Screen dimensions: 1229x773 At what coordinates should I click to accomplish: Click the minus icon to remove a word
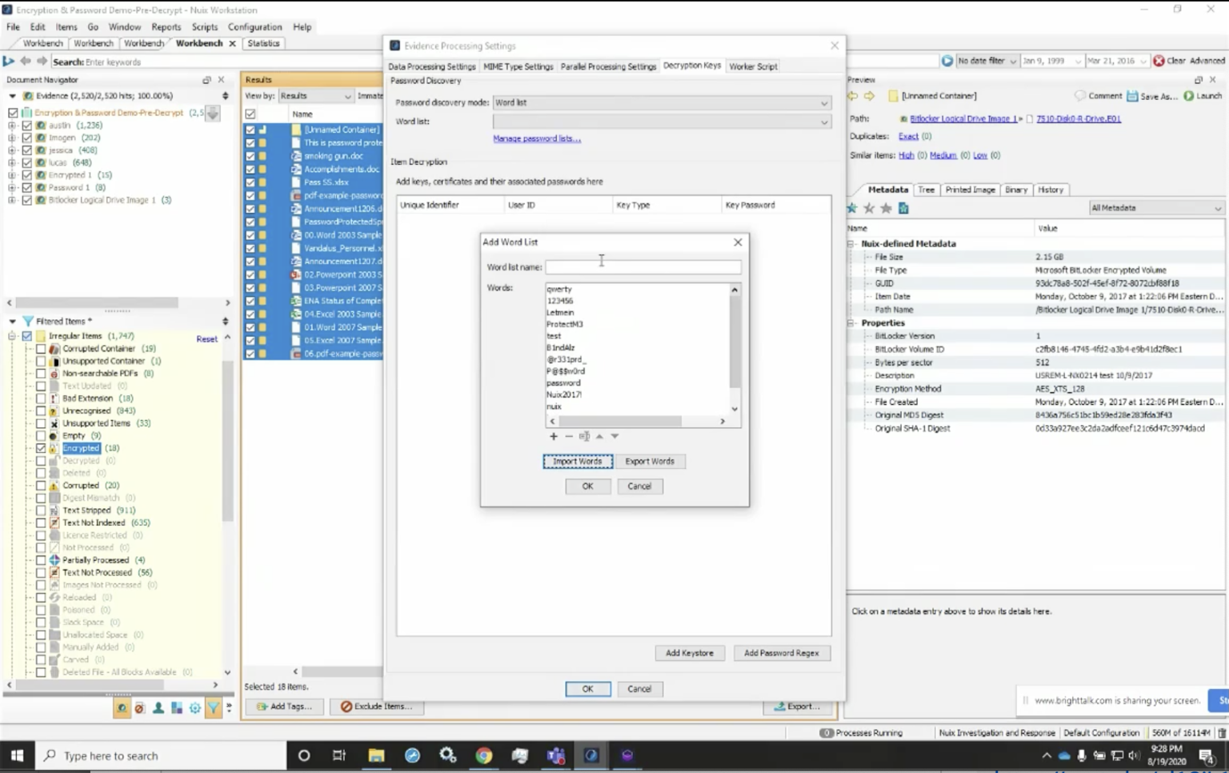point(569,436)
